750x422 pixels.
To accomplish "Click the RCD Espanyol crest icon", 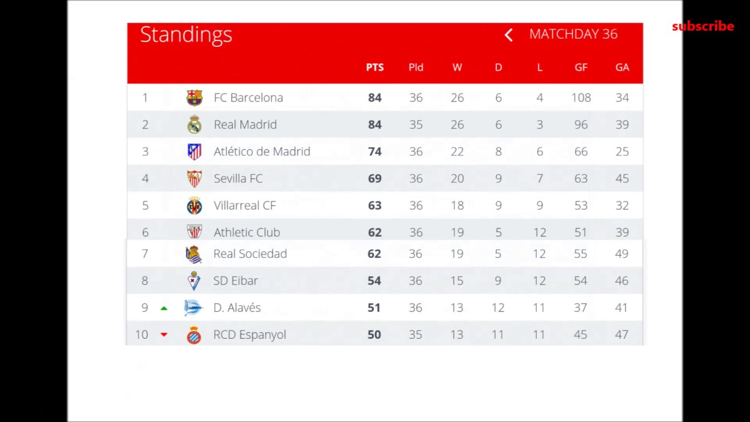I will (193, 335).
